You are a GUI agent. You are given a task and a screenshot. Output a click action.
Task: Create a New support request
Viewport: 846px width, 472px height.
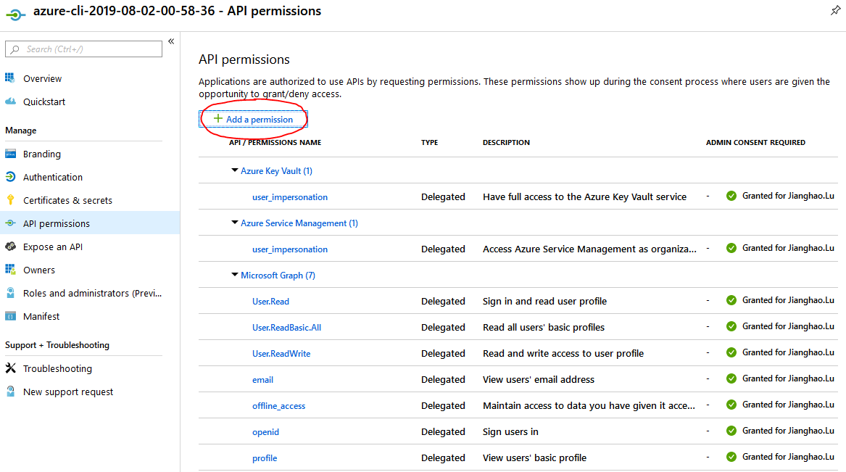[68, 392]
